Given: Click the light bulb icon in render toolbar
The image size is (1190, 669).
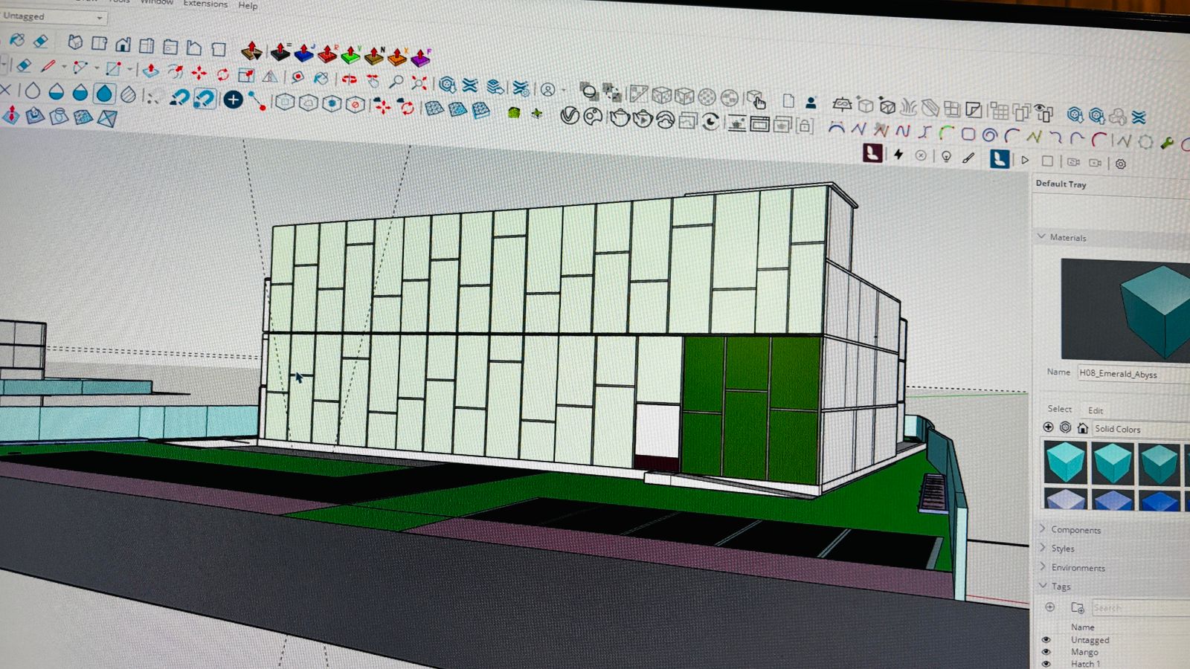Looking at the screenshot, I should [x=946, y=156].
